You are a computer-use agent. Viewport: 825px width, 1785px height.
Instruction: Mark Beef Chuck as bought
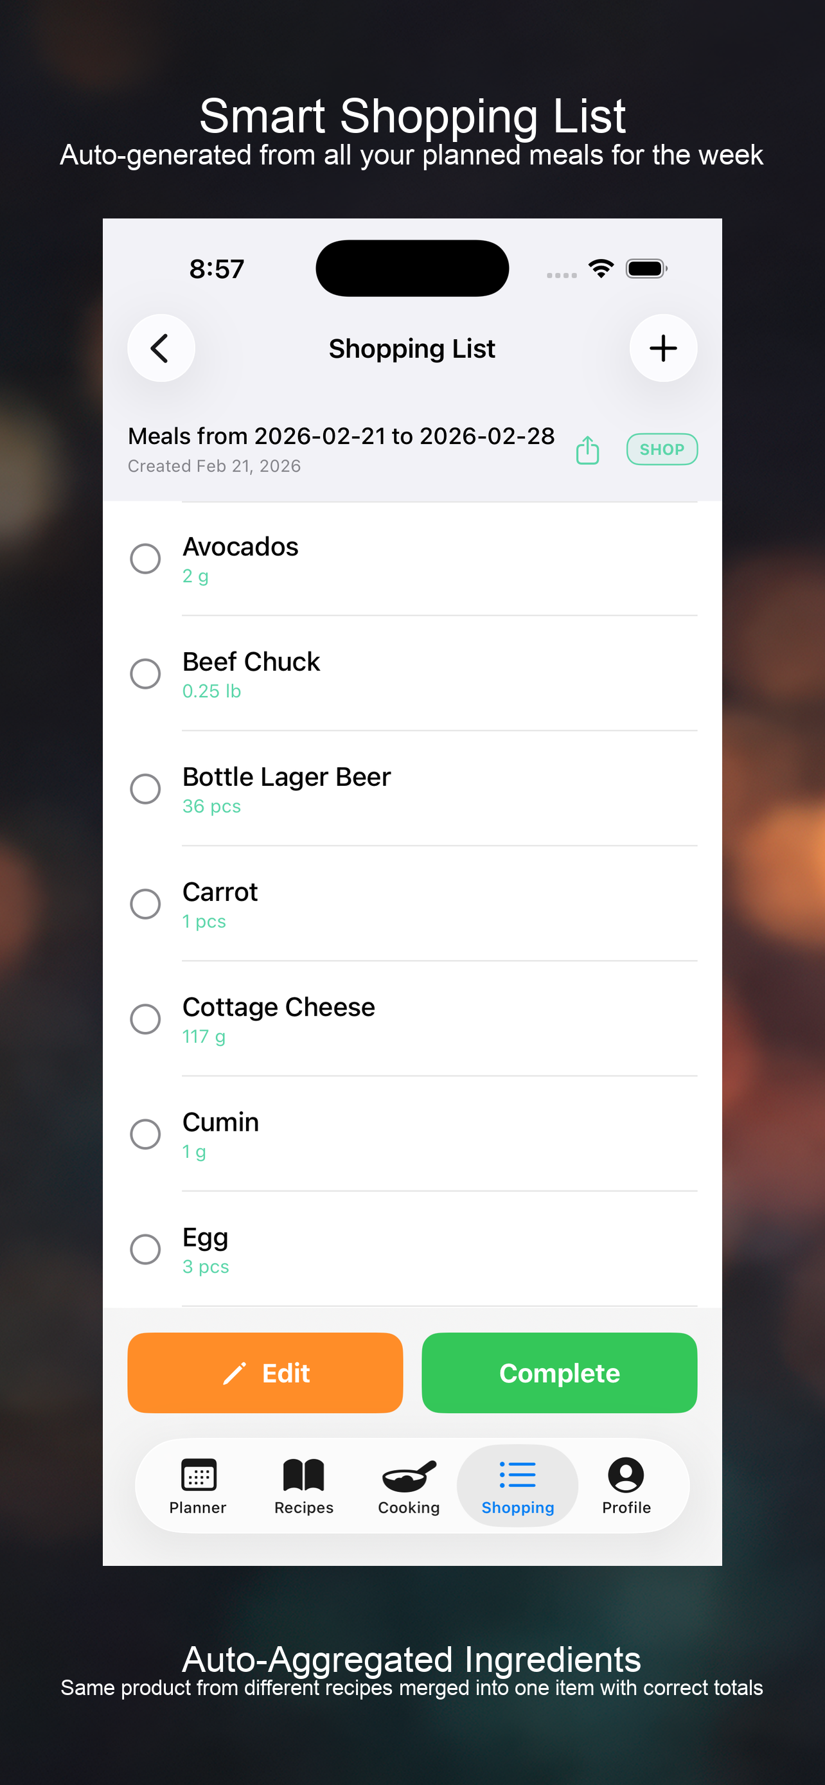click(145, 673)
